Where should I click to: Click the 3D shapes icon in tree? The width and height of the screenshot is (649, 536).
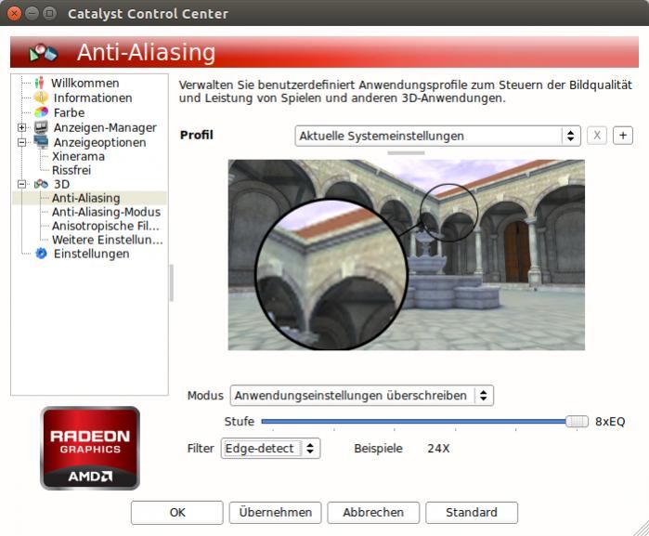41,184
